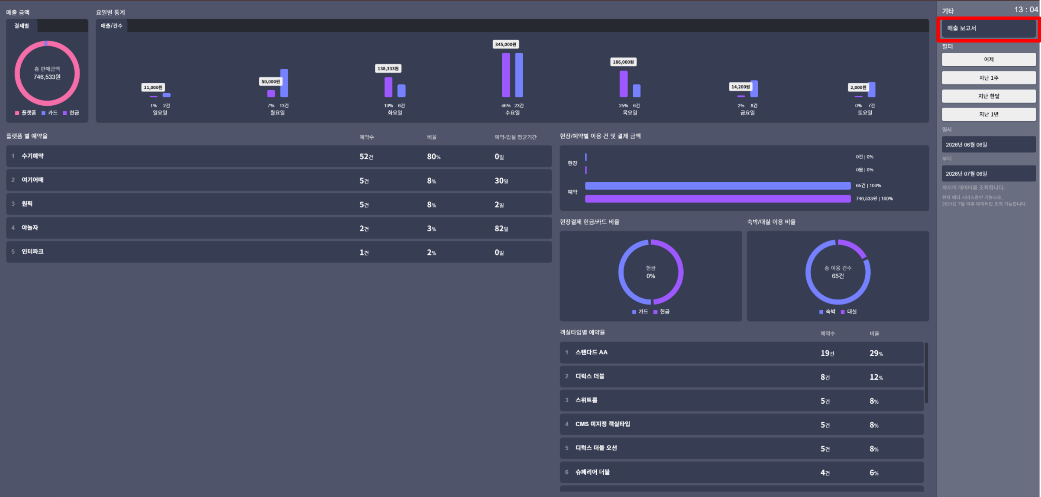Open the end date field 2026년 07월 06일

pos(988,174)
